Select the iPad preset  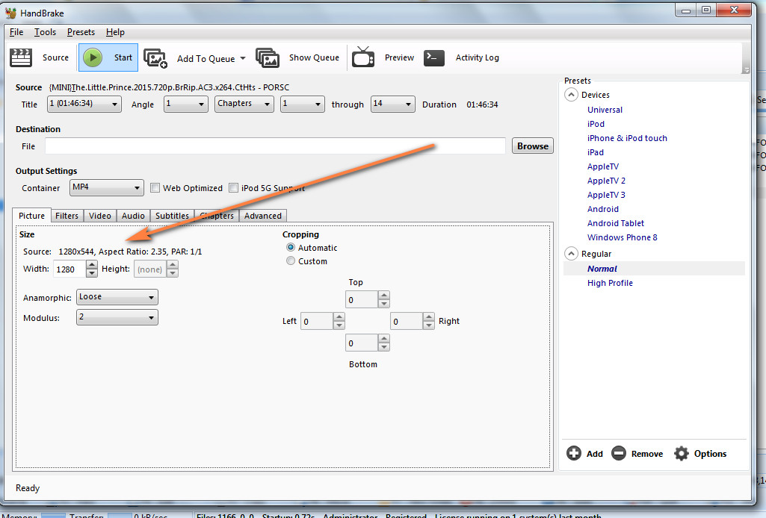click(595, 152)
